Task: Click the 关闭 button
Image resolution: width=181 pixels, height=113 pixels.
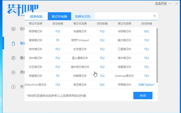Action: (143, 96)
